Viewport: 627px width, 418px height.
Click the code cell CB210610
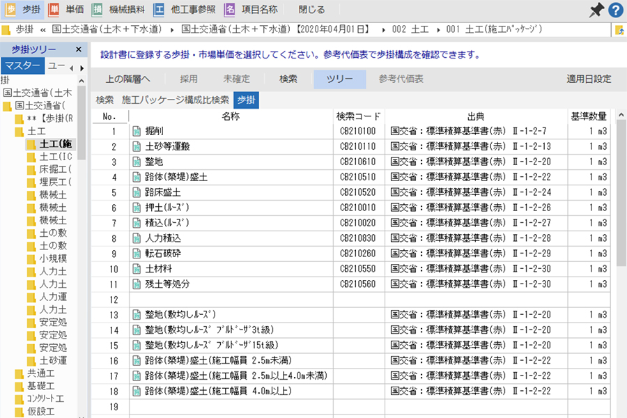pyautogui.click(x=358, y=162)
